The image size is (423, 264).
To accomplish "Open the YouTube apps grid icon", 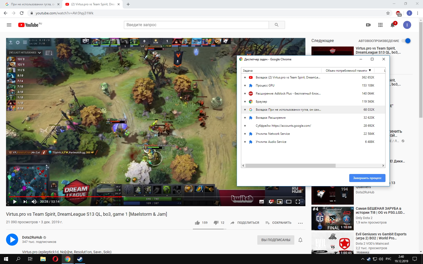I will [380, 25].
